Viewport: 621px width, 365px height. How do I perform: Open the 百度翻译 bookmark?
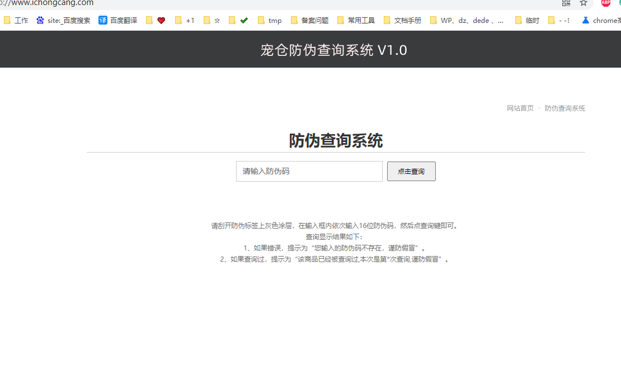pos(117,21)
